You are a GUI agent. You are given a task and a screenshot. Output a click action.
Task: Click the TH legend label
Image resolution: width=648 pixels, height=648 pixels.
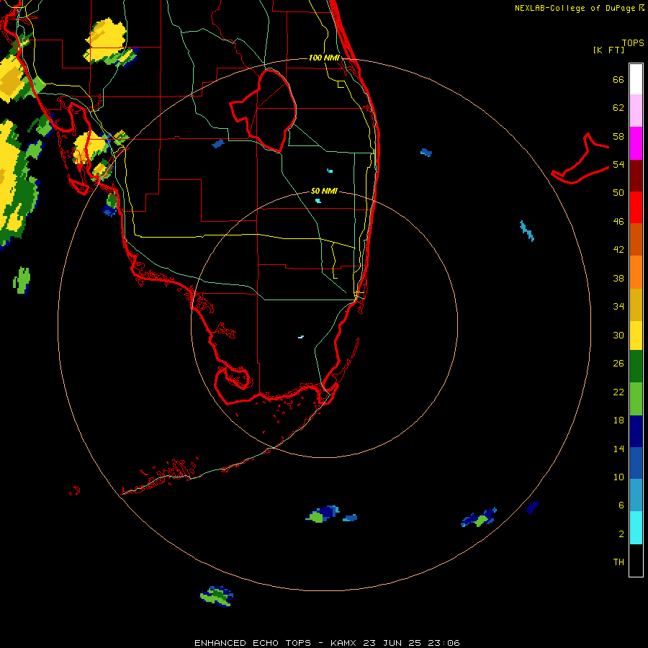click(x=618, y=562)
